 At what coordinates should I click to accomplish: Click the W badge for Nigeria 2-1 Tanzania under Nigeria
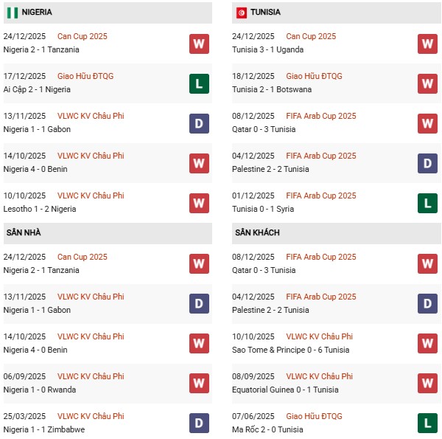(x=199, y=44)
